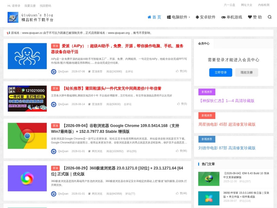This screenshot has height=208, width=277.
Task: Click 网页浏览 category on 360极速浏览器 post
Action: [97, 194]
